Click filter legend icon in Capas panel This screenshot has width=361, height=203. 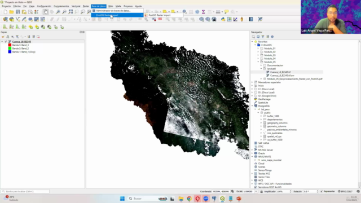pyautogui.click(x=17, y=37)
